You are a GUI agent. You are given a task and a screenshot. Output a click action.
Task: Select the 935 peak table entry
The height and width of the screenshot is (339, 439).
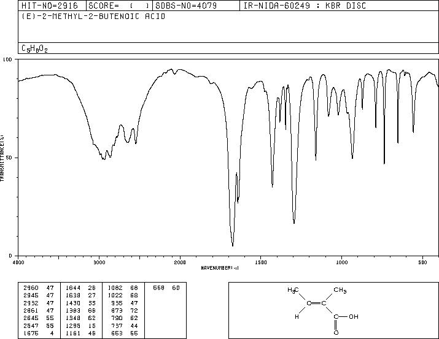coord(125,303)
